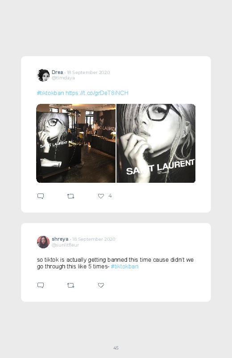Open the right Saint Laurent poster close-up photo
Screen dimensions: 232x358
point(156,143)
